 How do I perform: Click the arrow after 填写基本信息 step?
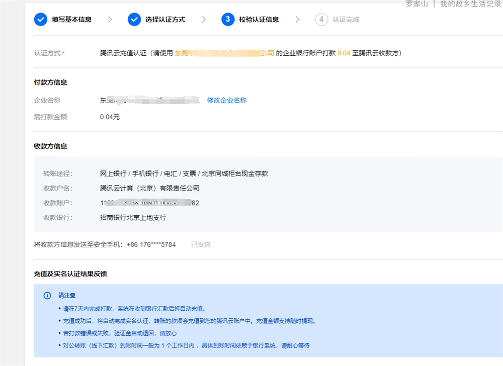[x=110, y=20]
